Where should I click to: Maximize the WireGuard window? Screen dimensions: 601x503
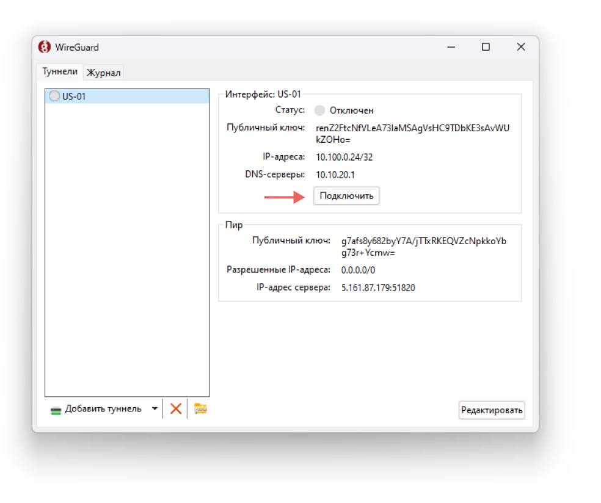pyautogui.click(x=486, y=47)
